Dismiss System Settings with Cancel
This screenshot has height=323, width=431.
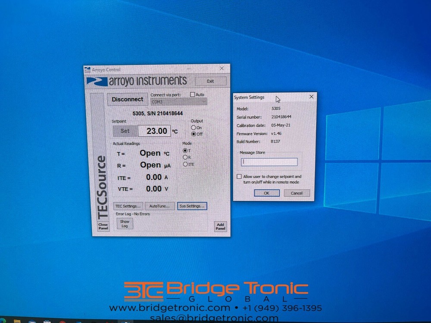[297, 193]
